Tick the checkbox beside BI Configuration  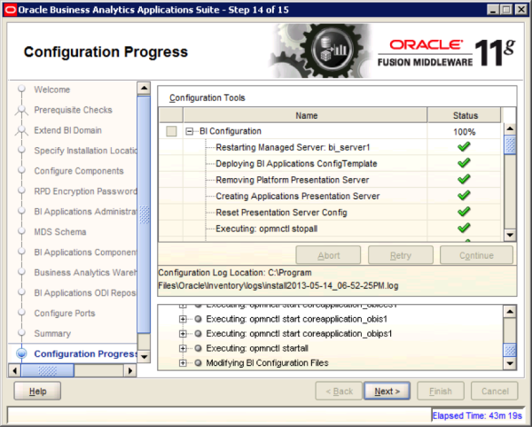[172, 132]
